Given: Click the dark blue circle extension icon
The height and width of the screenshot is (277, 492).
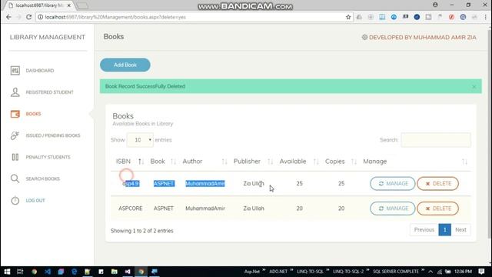Looking at the screenshot, I should (x=417, y=17).
